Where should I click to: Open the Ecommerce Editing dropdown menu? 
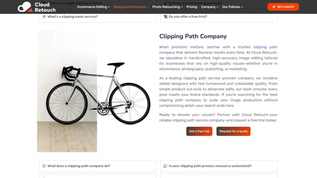tap(93, 7)
